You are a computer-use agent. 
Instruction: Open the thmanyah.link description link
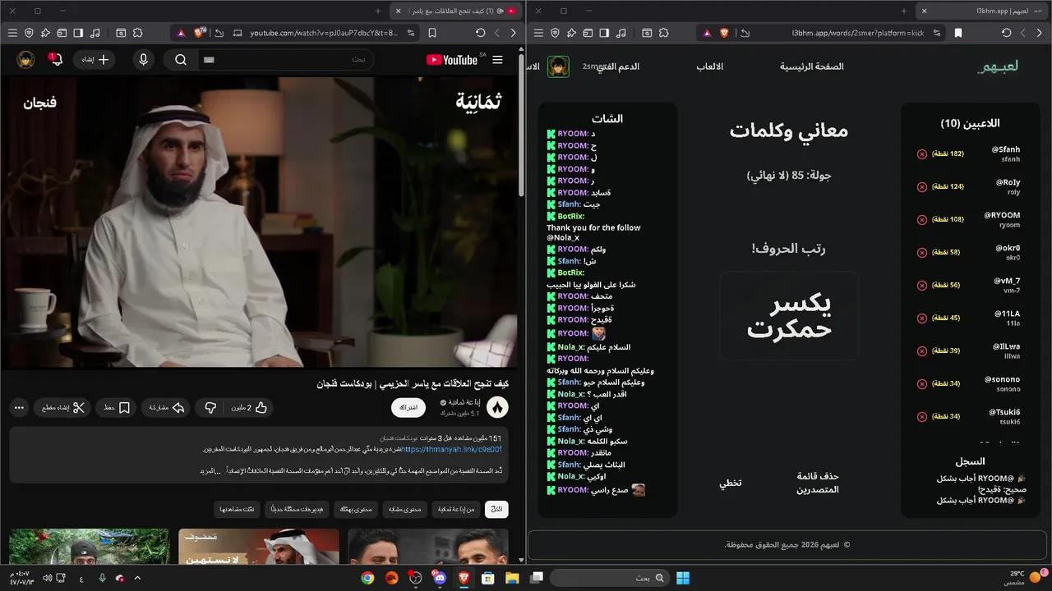(x=451, y=450)
